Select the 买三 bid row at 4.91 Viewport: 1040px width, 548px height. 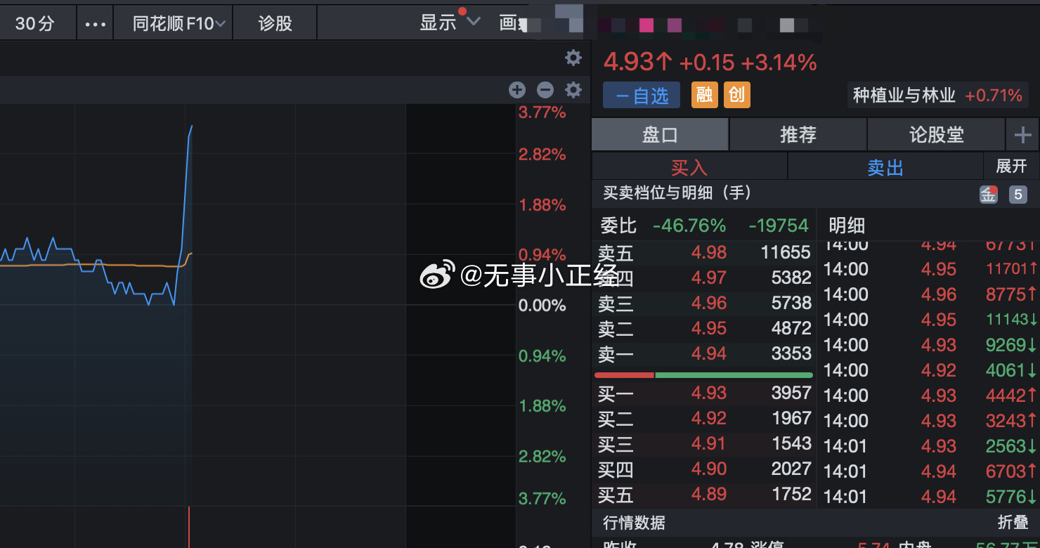pos(704,444)
